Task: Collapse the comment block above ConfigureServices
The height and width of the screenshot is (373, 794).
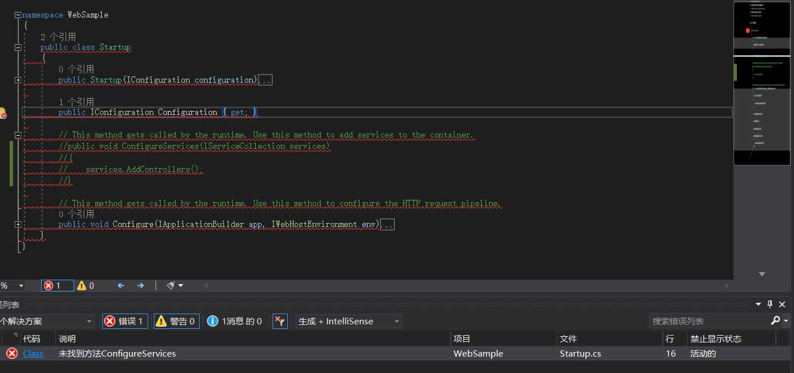Action: coord(18,135)
